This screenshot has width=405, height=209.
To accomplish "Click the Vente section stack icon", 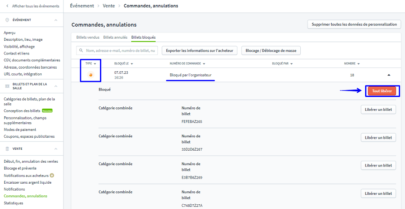I will click(7, 148).
